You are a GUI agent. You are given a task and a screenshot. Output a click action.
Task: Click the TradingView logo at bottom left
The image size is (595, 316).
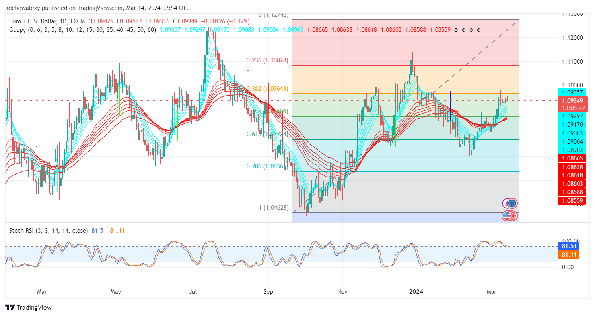coord(28,307)
